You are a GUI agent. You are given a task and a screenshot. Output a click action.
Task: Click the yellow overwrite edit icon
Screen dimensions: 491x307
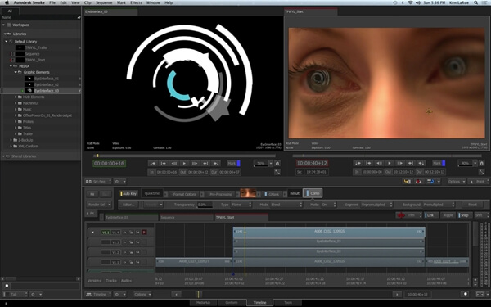point(407,182)
